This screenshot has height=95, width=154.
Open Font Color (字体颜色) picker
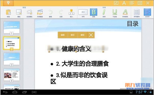[125, 12]
